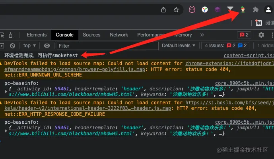The width and height of the screenshot is (274, 159).
Task: Click the red error count badge
Action: (244, 35)
